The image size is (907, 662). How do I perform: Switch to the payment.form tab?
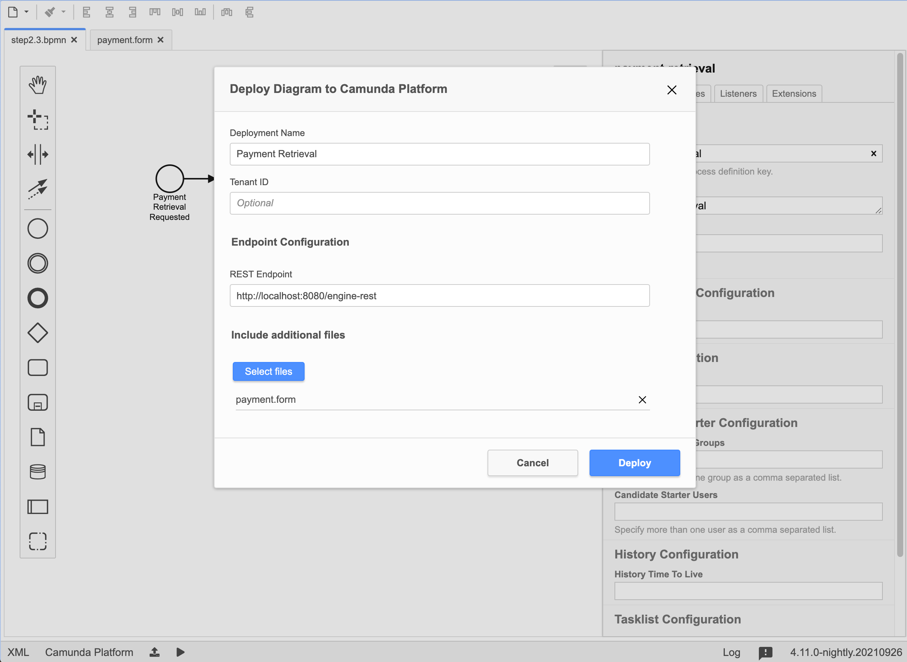125,40
